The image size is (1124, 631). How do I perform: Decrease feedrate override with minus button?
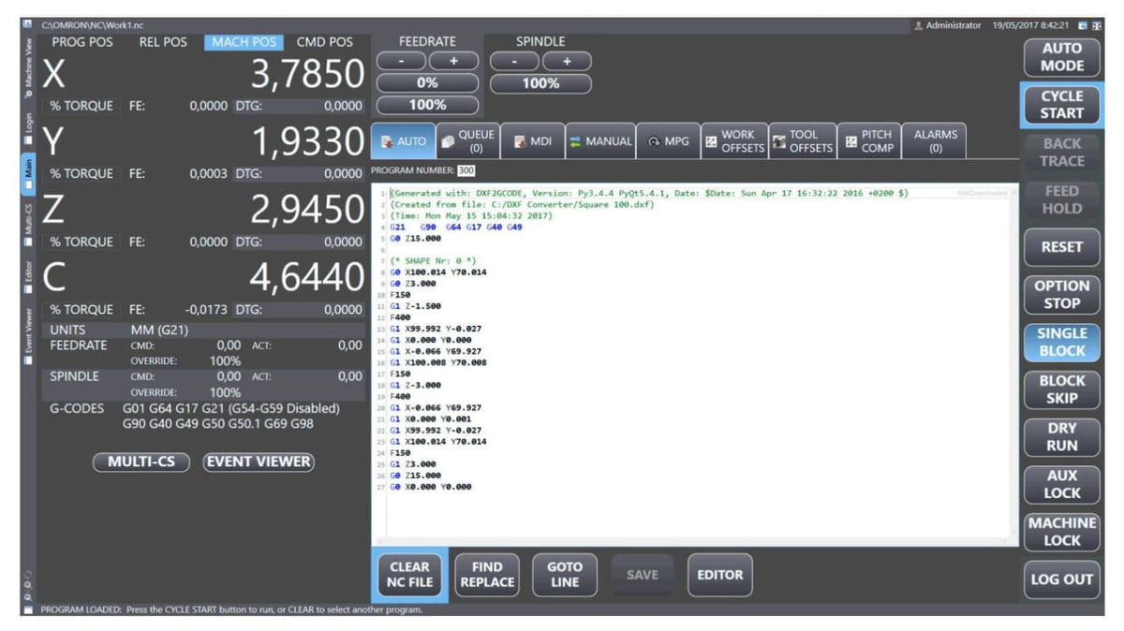pos(401,61)
